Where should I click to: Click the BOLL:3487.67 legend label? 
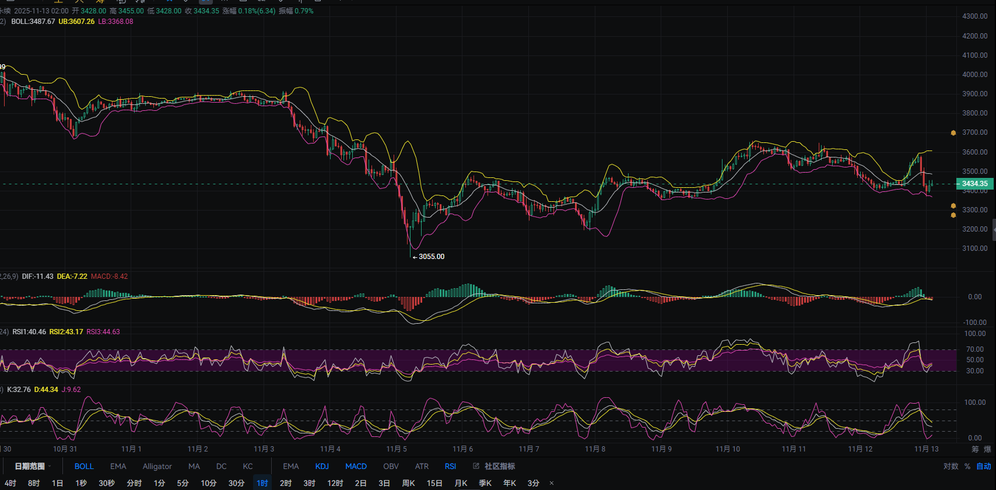(33, 22)
